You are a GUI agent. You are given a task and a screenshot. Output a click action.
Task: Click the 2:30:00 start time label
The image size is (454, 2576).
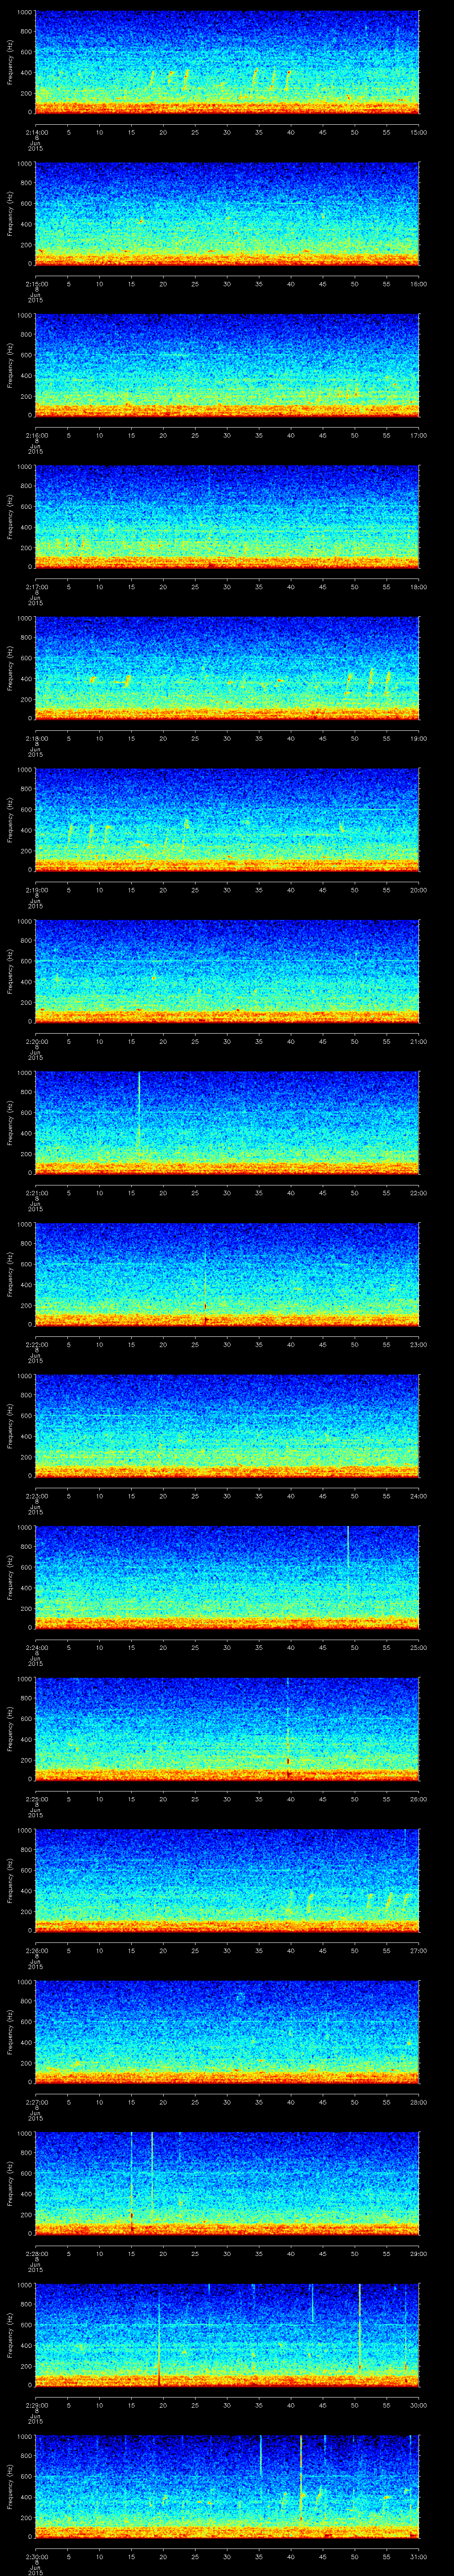click(x=36, y=2556)
